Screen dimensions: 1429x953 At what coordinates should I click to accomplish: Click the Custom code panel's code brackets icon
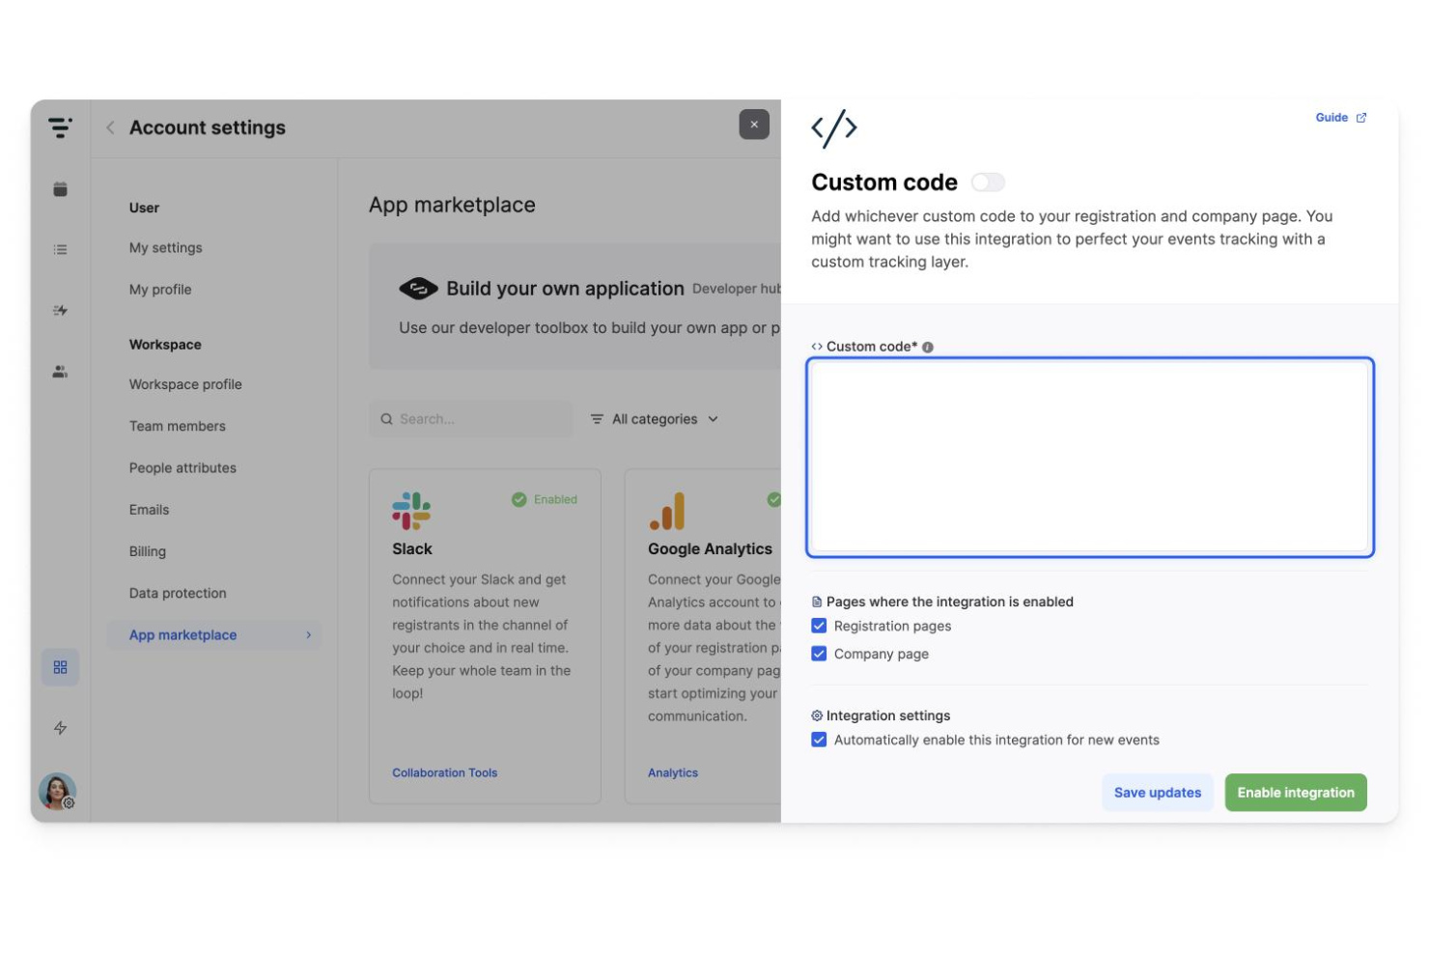point(834,126)
